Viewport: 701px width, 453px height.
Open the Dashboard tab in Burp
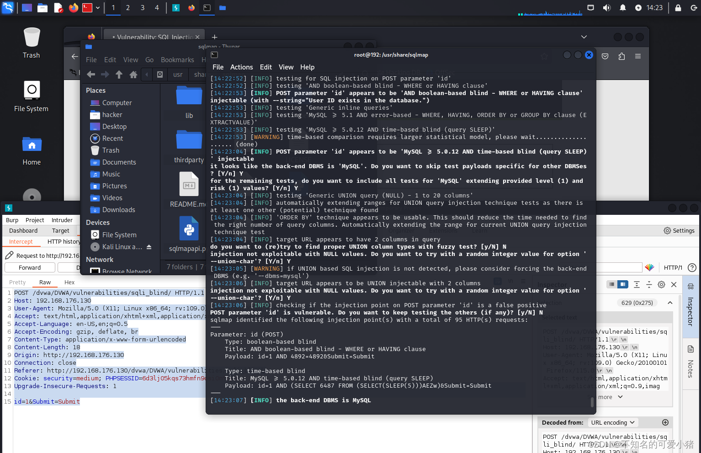[x=23, y=231]
